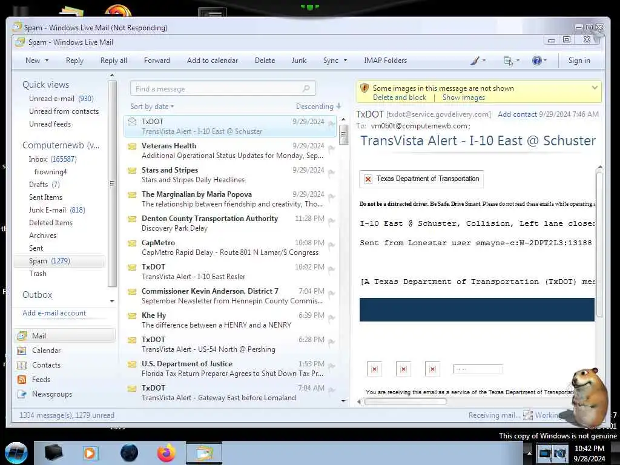Viewport: 620px width, 465px height.
Task: Launch Firefox from the taskbar
Action: pyautogui.click(x=167, y=453)
